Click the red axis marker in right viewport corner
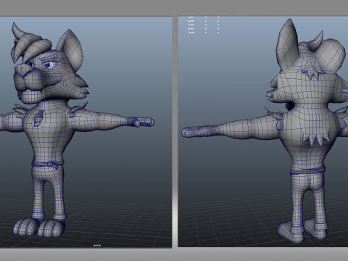Viewport: 348px width, 261px height. (x=180, y=242)
